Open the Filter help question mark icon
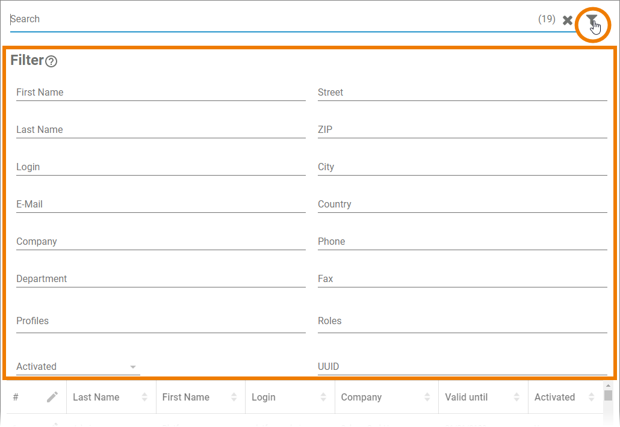Screen dimensions: 620x427 tap(51, 61)
